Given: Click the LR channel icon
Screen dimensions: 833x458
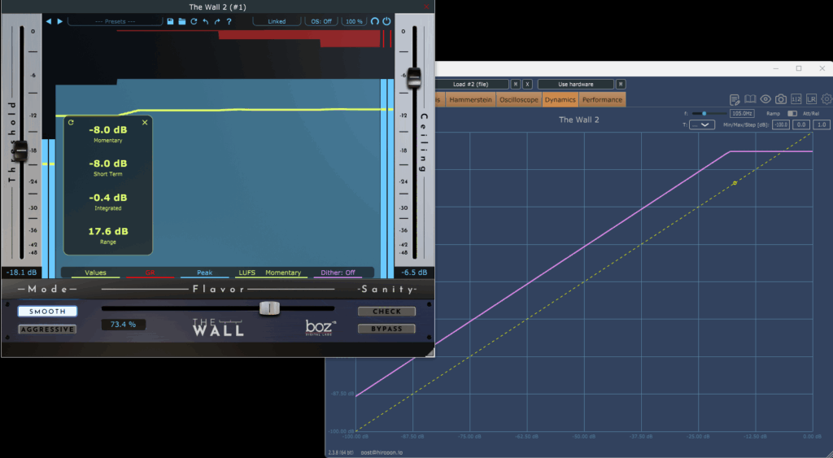Looking at the screenshot, I should pos(811,99).
